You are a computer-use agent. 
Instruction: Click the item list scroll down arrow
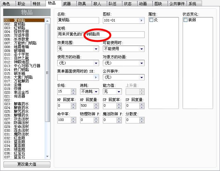tap(47, 156)
